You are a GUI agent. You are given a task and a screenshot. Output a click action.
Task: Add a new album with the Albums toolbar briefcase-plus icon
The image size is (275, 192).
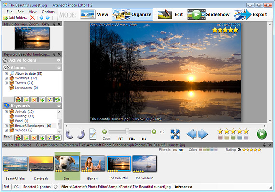(x=18, y=100)
